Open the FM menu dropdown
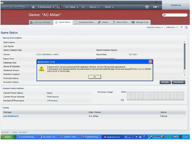 click(156, 7)
